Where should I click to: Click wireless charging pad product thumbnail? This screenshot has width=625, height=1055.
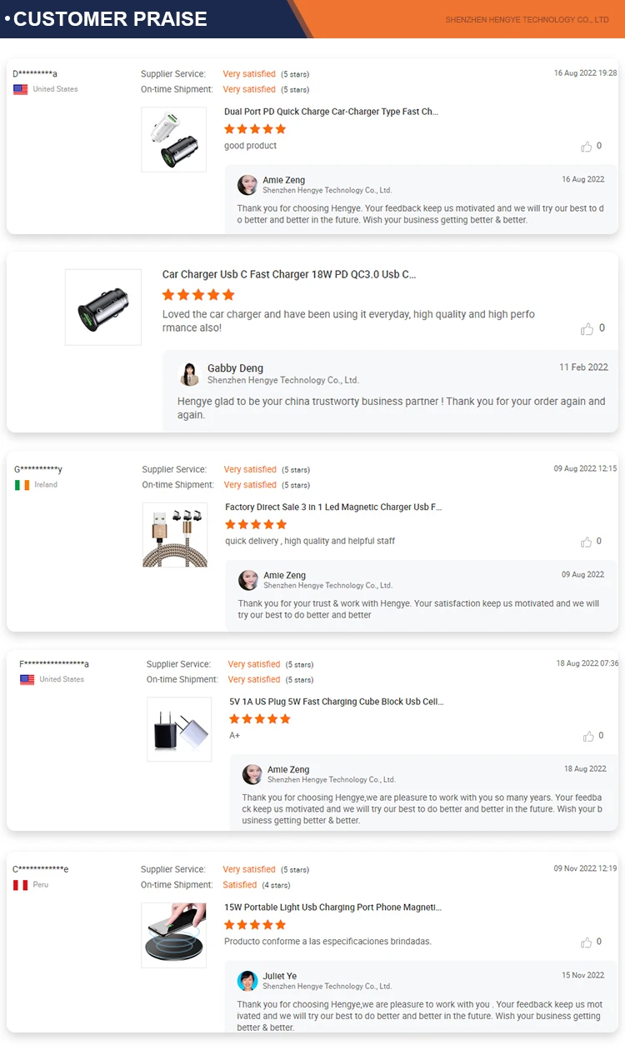click(x=174, y=935)
